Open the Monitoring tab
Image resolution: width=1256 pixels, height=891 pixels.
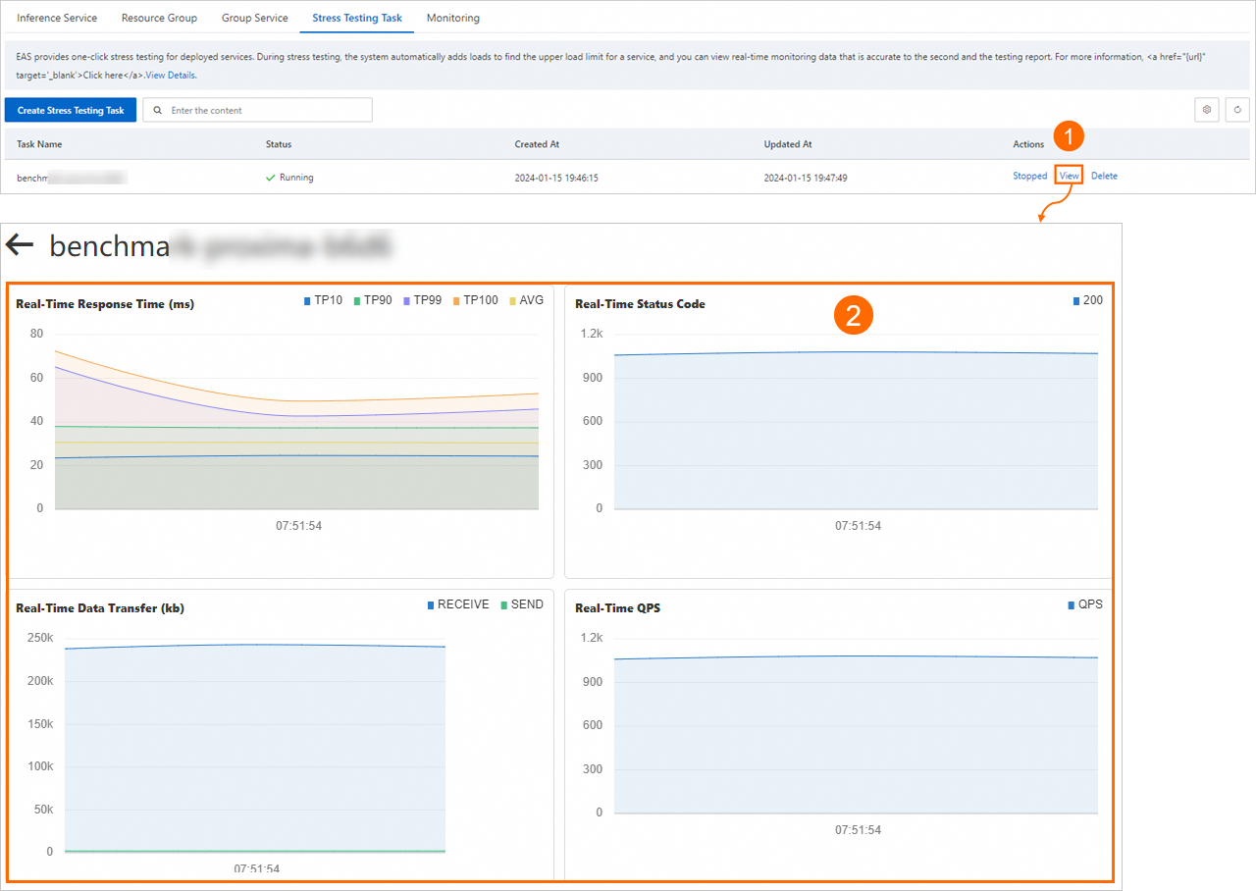click(x=453, y=18)
